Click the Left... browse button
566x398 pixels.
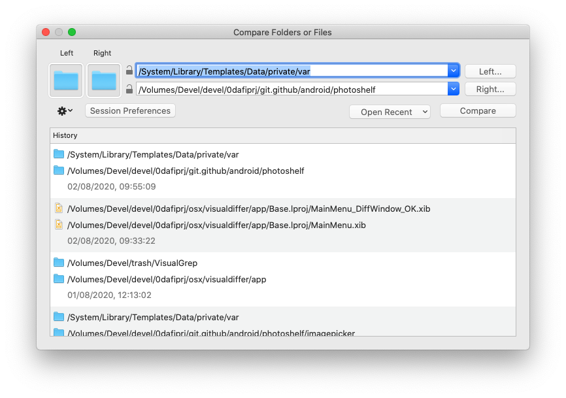tap(490, 71)
